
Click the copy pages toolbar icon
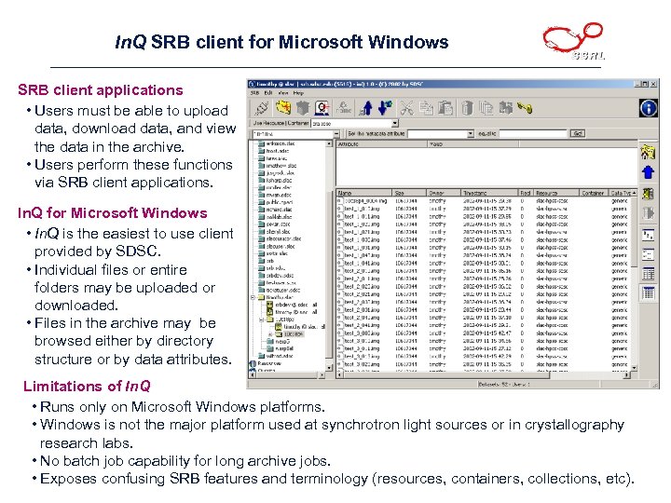(x=426, y=108)
